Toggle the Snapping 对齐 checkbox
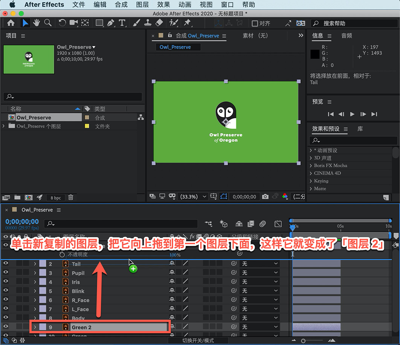This screenshot has height=345, width=400. (255, 23)
